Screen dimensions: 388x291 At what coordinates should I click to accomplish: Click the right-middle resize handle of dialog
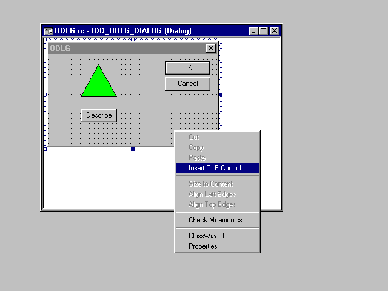coord(220,95)
